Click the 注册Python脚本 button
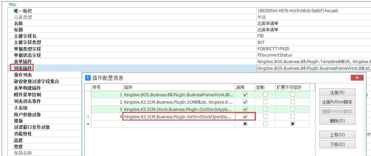This screenshot has height=156, width=371. (337, 102)
